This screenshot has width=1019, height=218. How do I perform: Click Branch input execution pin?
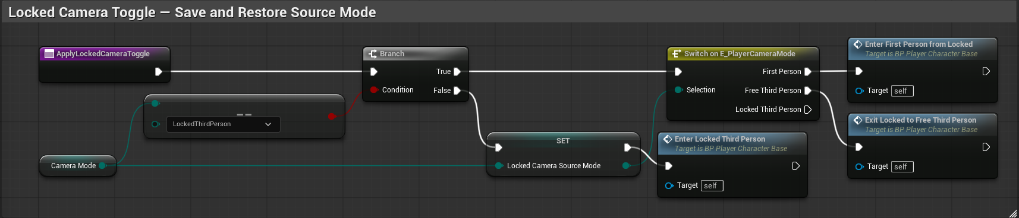374,72
